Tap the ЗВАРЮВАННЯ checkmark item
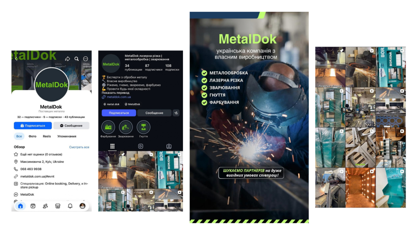420x235 pixels. (x=221, y=88)
